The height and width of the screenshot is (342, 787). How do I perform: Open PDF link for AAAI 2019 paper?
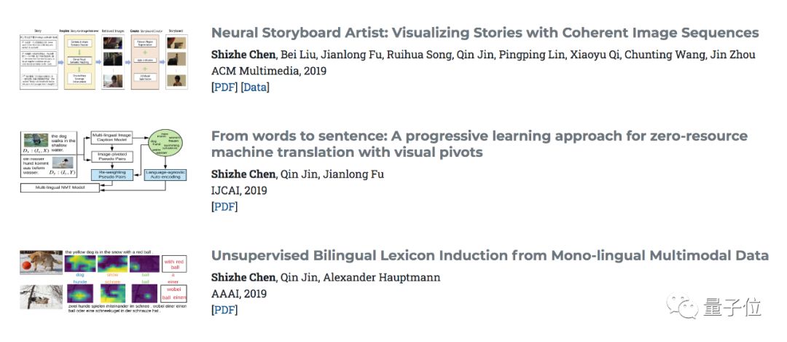click(x=224, y=310)
